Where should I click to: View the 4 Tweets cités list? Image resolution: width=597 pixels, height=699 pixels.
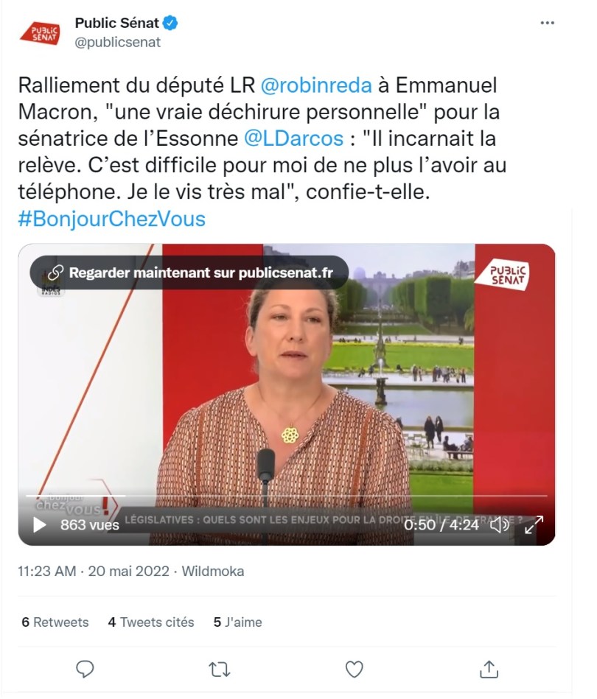click(151, 622)
